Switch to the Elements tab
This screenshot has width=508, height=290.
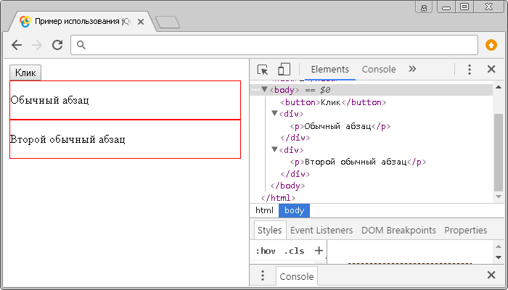[x=329, y=70]
